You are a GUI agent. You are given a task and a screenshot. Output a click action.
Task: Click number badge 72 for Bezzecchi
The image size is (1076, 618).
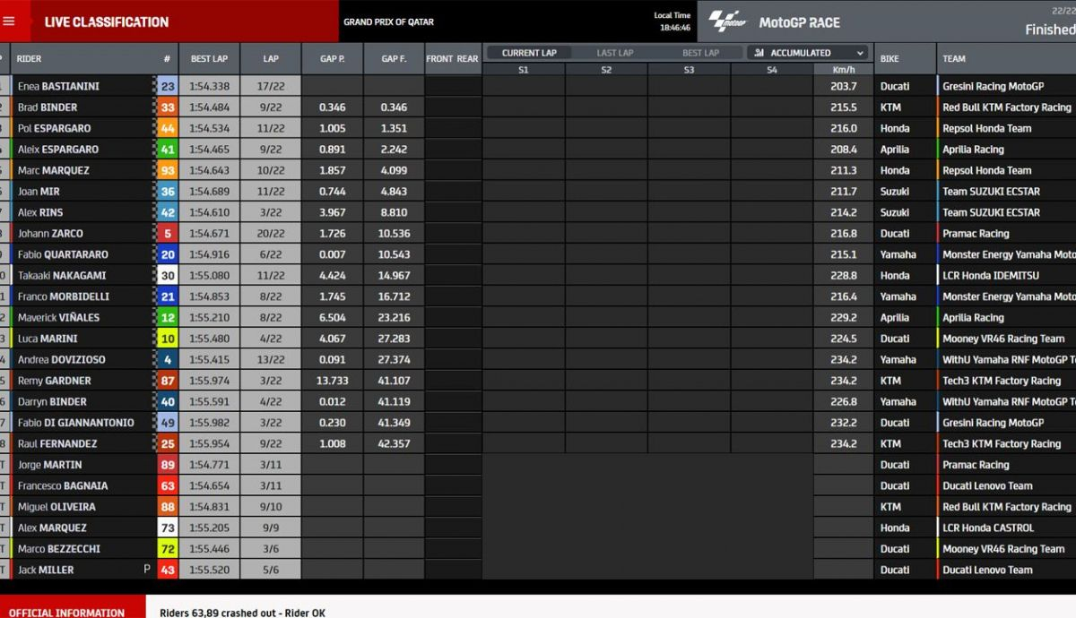coord(168,549)
